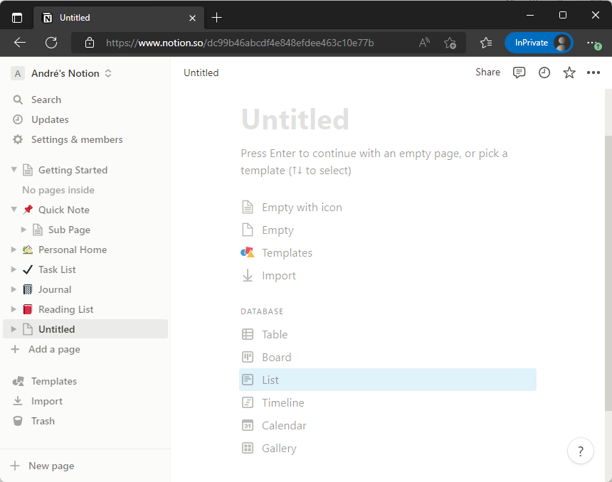612x482 pixels.
Task: Open the Trash in sidebar
Action: (43, 421)
